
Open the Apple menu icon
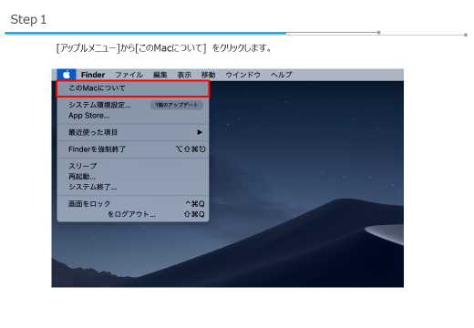pyautogui.click(x=67, y=75)
